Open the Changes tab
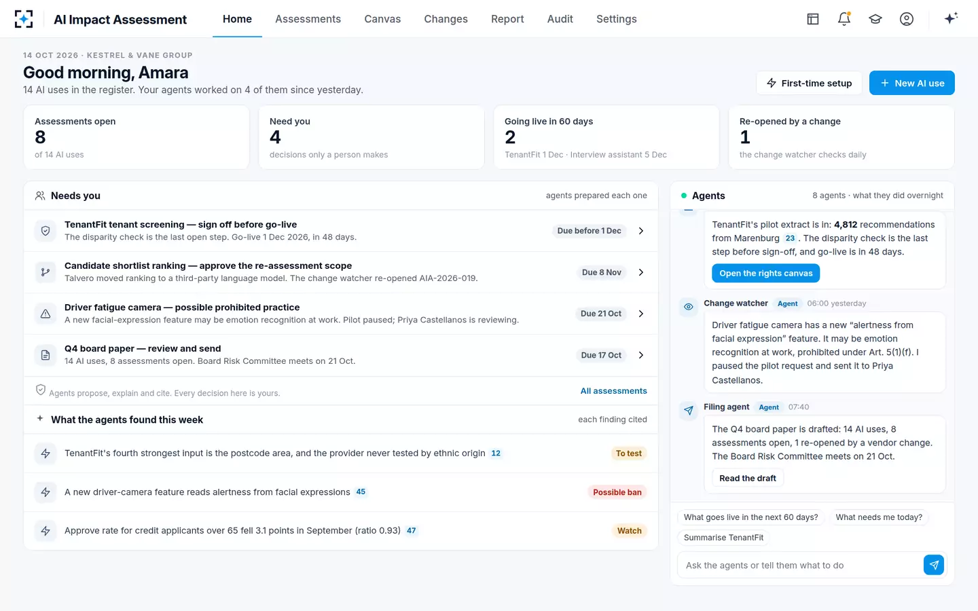Screen dimensions: 978x611 (446, 19)
